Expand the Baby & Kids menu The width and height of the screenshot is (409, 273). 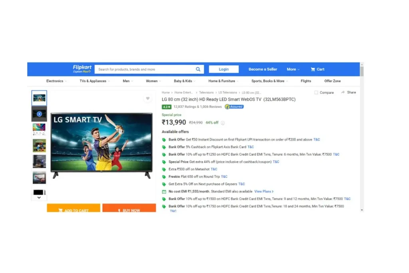[185, 81]
